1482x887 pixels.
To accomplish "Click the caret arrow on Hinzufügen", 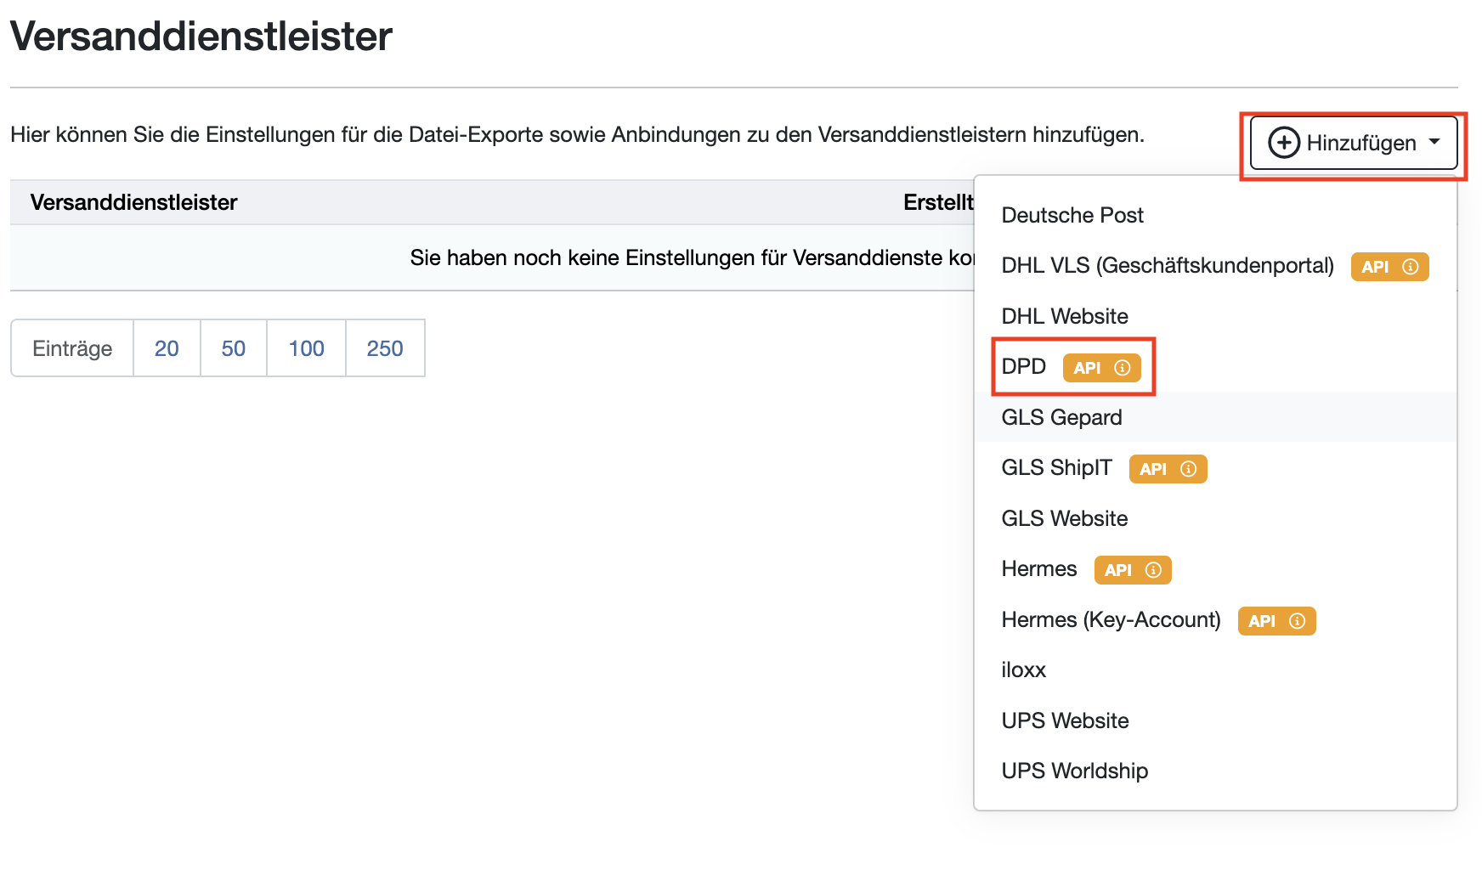I will coord(1434,142).
